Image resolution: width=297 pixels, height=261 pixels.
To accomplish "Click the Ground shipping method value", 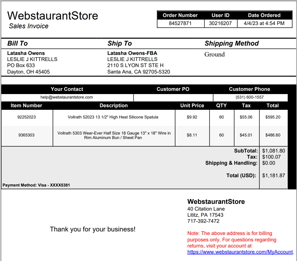I will pos(215,54).
